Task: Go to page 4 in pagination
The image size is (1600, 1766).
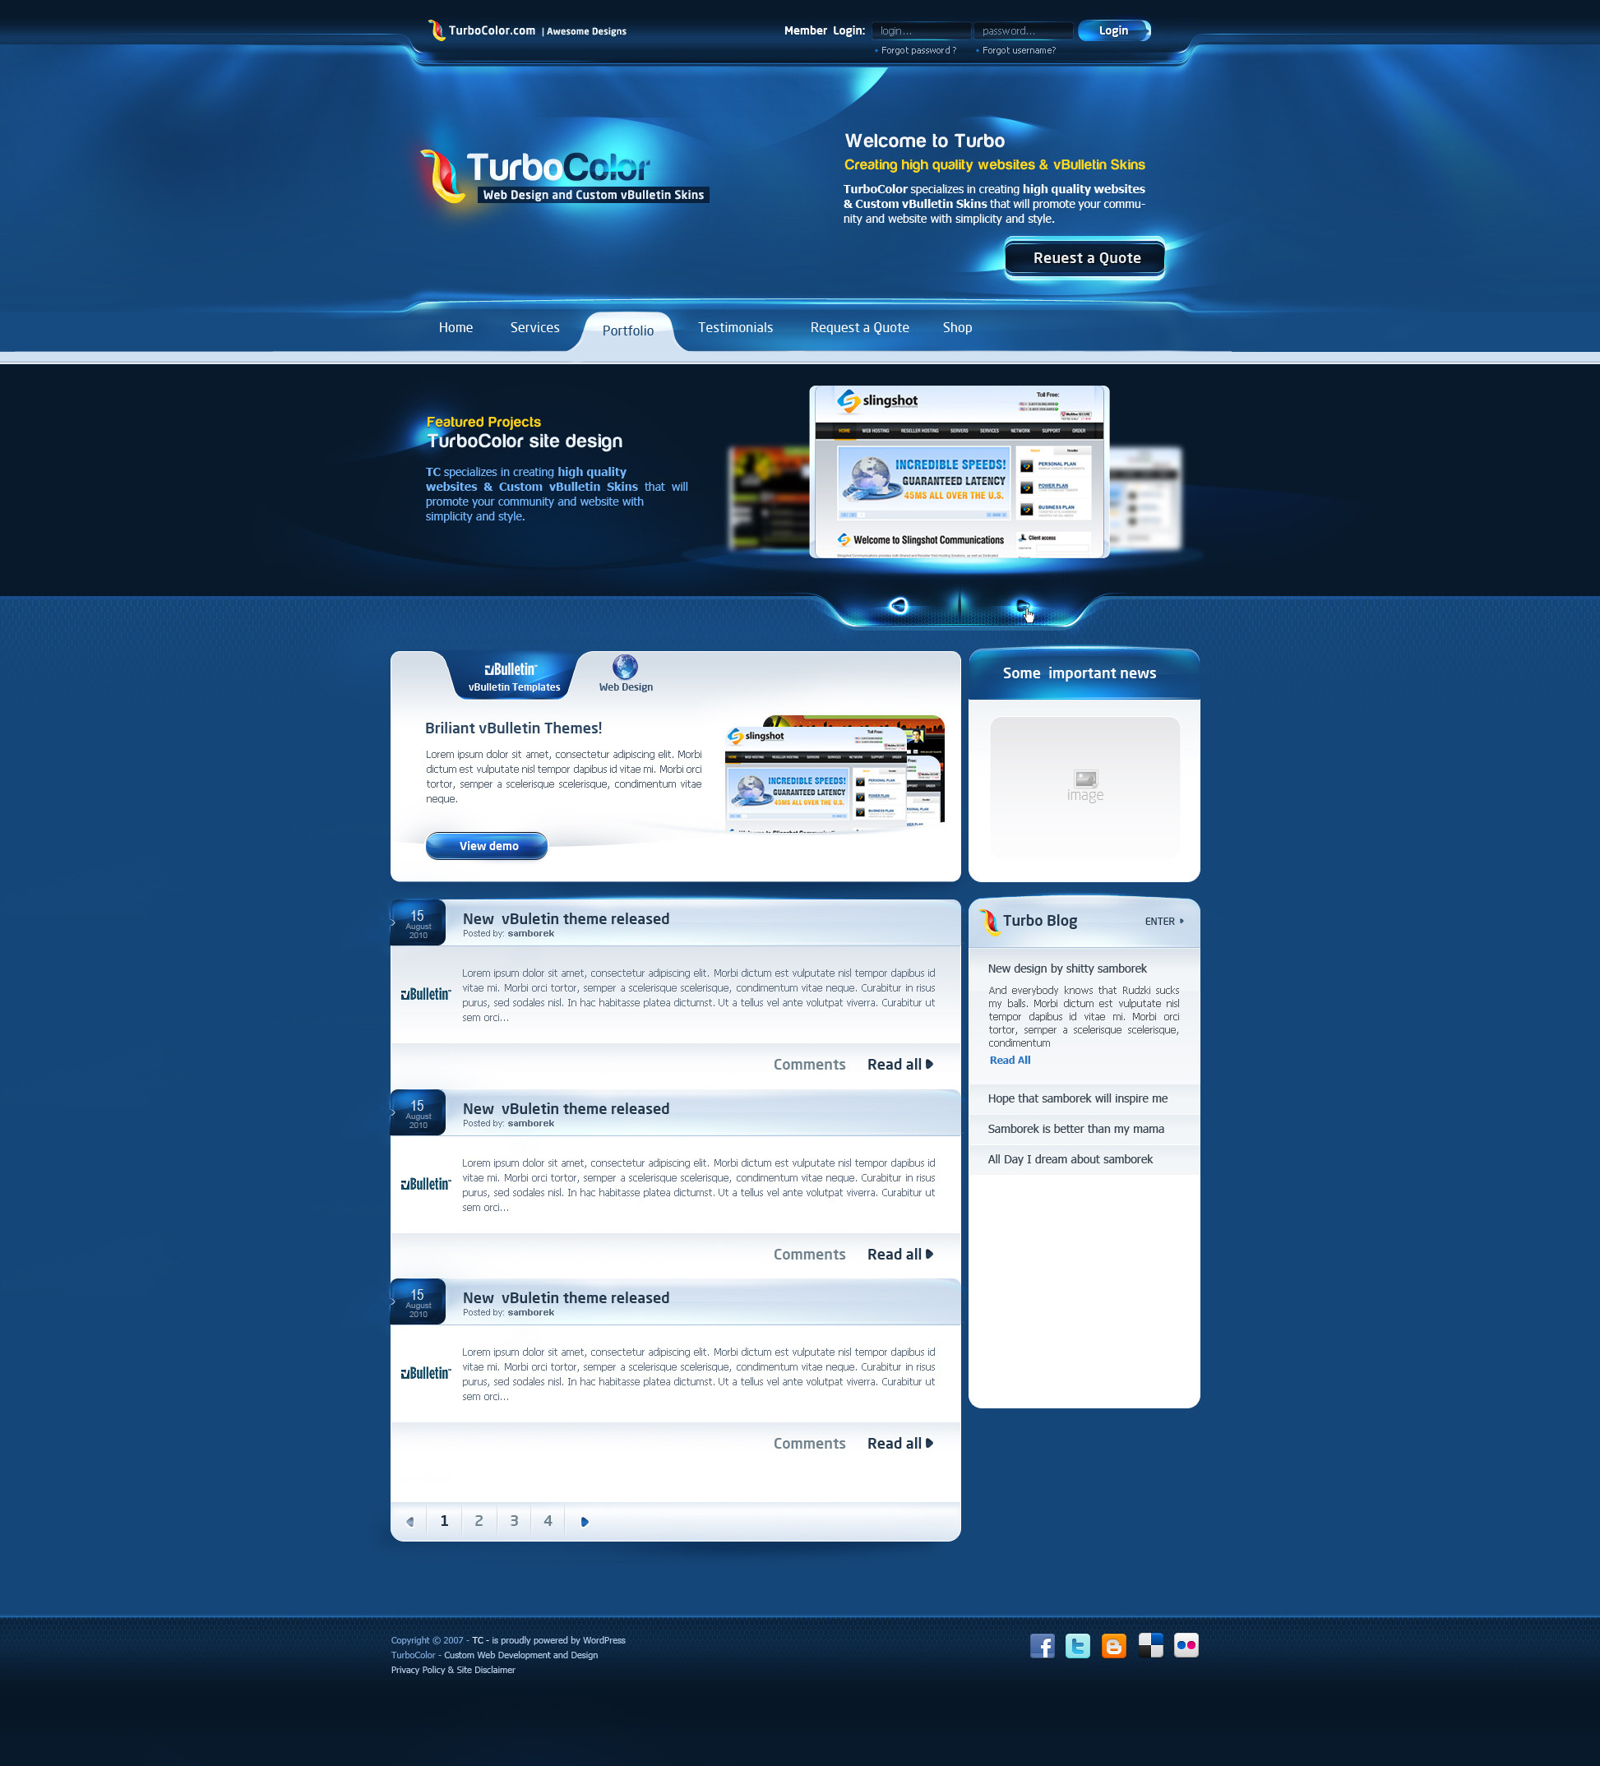Action: [548, 1522]
